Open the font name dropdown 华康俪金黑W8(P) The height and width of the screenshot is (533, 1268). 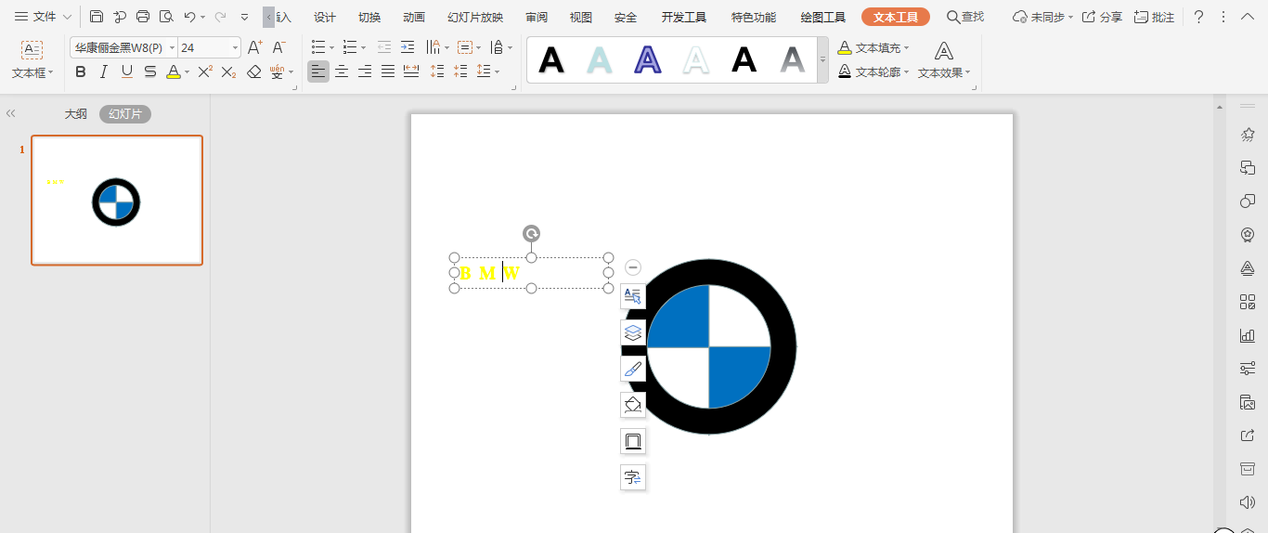172,47
